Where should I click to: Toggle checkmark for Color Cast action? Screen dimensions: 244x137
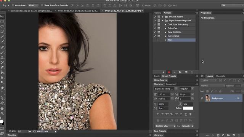(155, 28)
